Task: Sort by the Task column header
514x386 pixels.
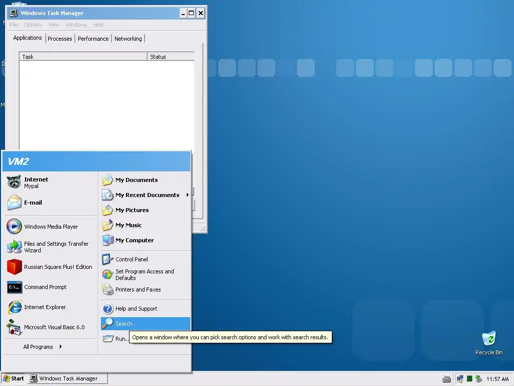Action: [x=83, y=57]
